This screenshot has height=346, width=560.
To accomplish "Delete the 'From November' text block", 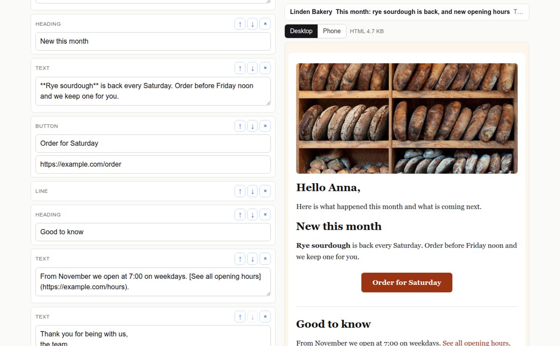I will tap(265, 258).
